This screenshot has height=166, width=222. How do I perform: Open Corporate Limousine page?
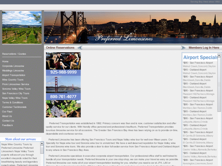coord(13,66)
